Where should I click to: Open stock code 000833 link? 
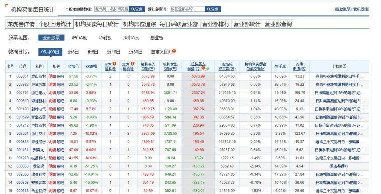23,142
